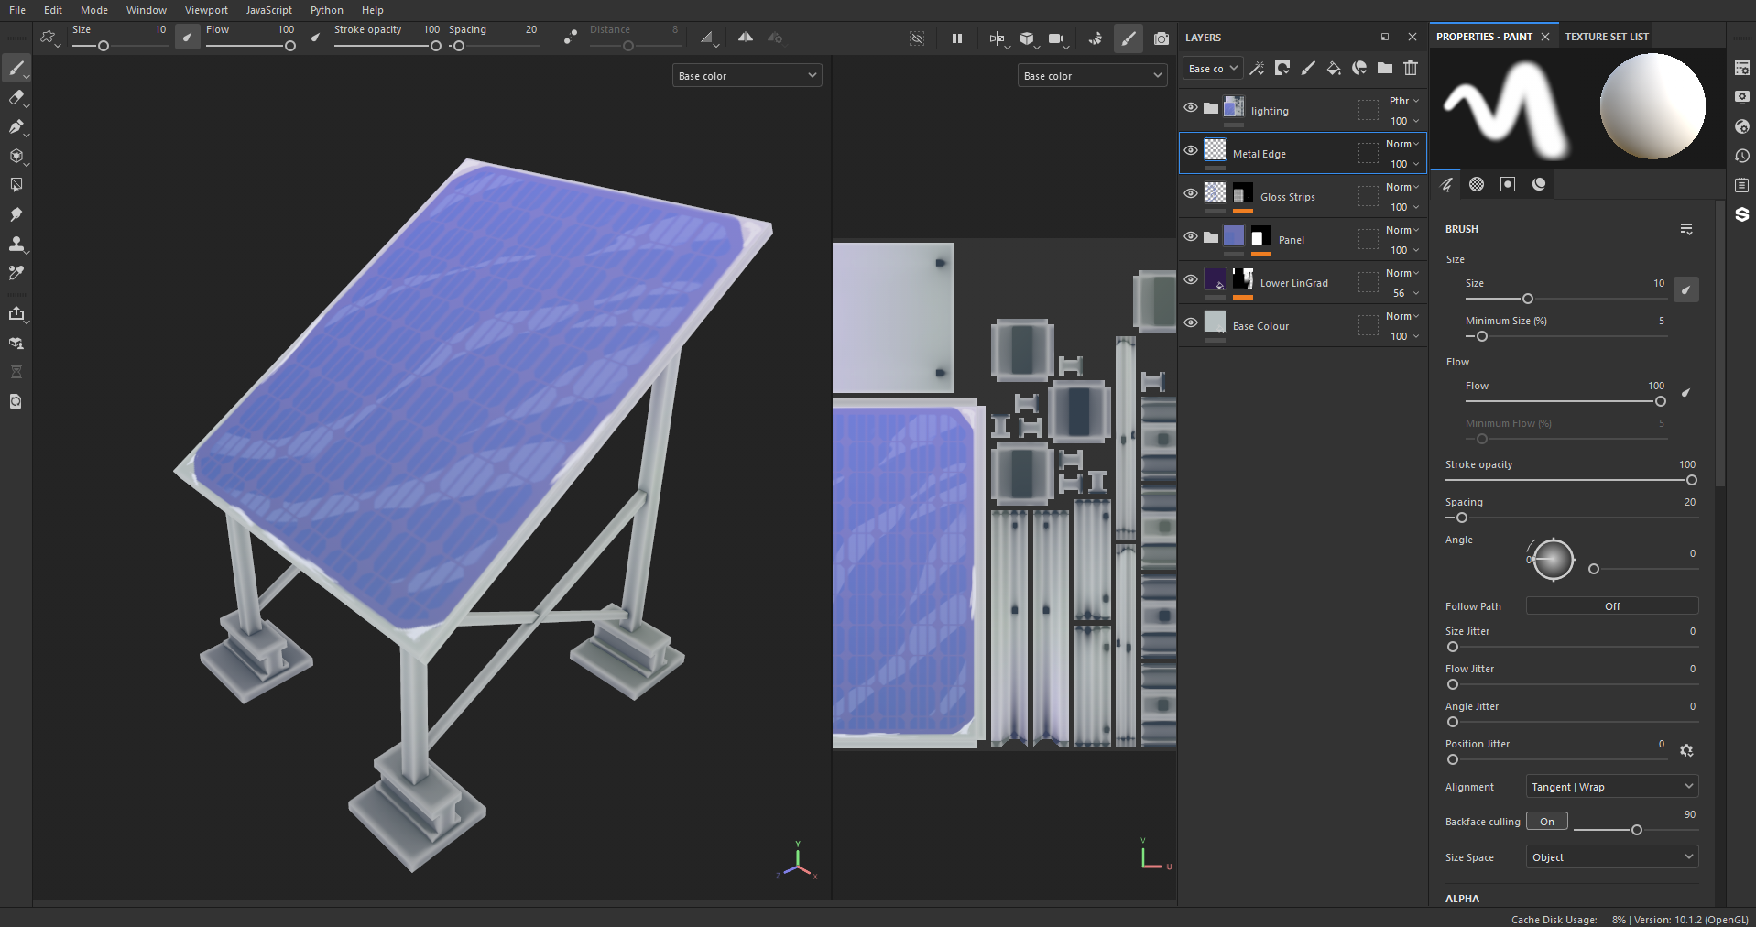Hide the Metal Edge layer

tap(1191, 151)
